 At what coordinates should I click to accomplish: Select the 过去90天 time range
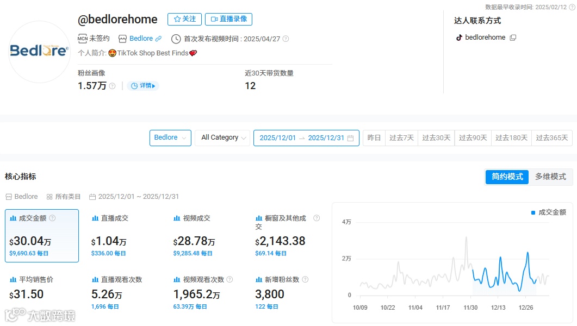(x=473, y=138)
